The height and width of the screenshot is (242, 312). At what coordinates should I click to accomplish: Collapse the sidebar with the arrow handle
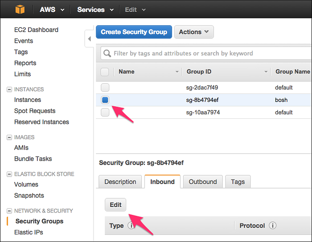pos(89,39)
